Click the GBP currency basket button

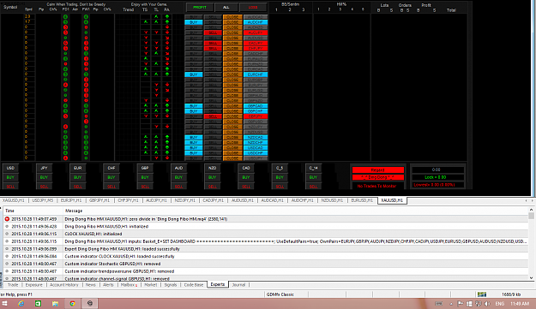[x=145, y=168]
